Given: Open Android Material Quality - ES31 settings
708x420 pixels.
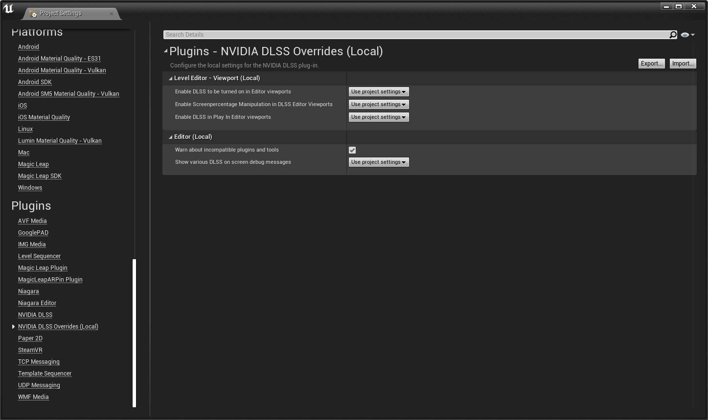Looking at the screenshot, I should (x=59, y=59).
